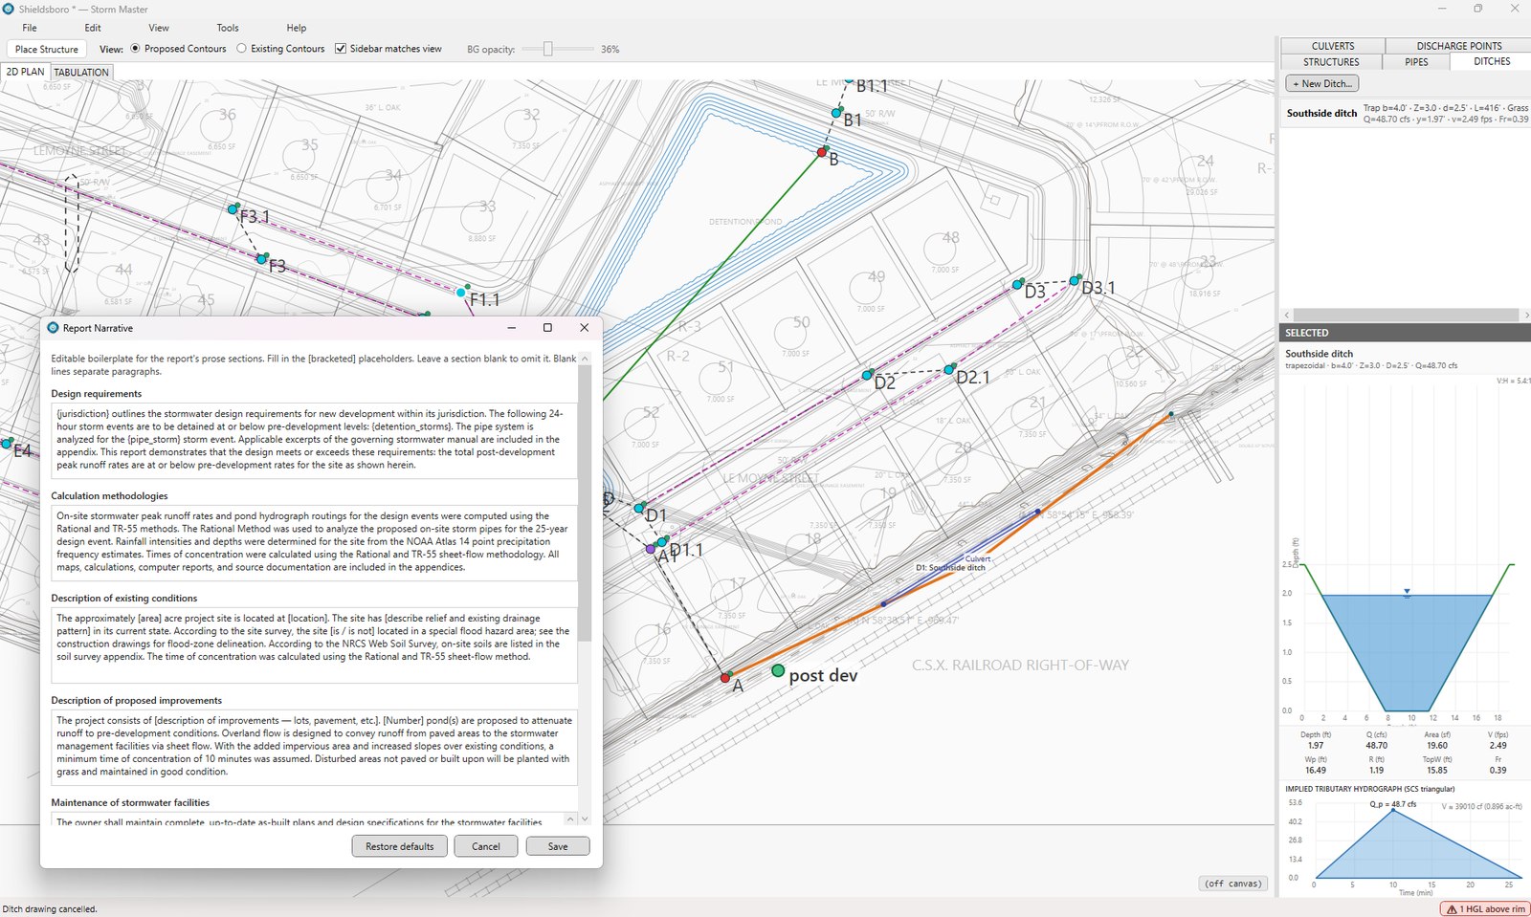
Task: Select structure node D3.1 on plan
Action: point(1075,281)
